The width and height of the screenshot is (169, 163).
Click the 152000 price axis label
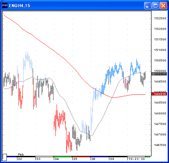coord(160,29)
